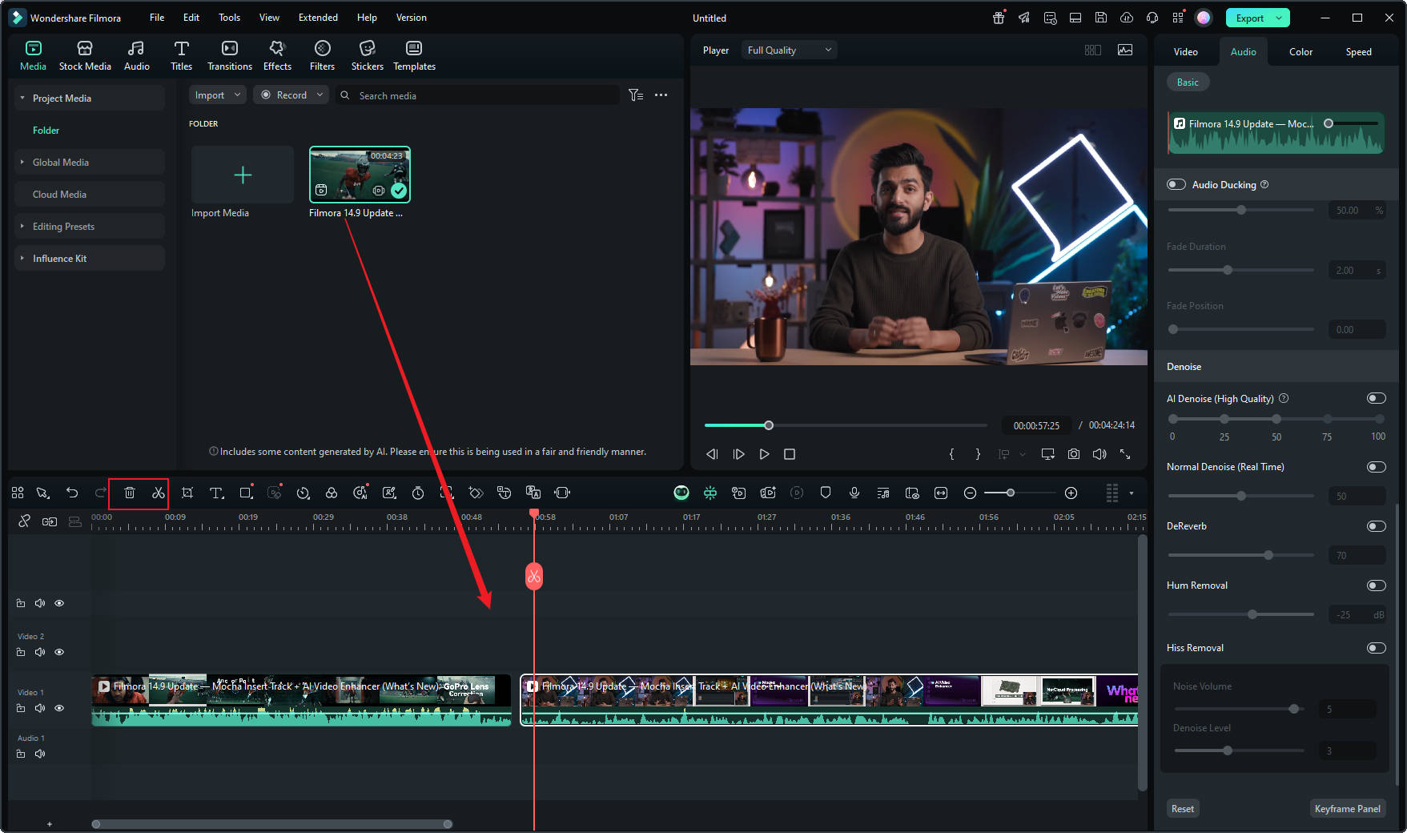The height and width of the screenshot is (833, 1407).
Task: Toggle Audio Ducking on
Action: pyautogui.click(x=1176, y=185)
